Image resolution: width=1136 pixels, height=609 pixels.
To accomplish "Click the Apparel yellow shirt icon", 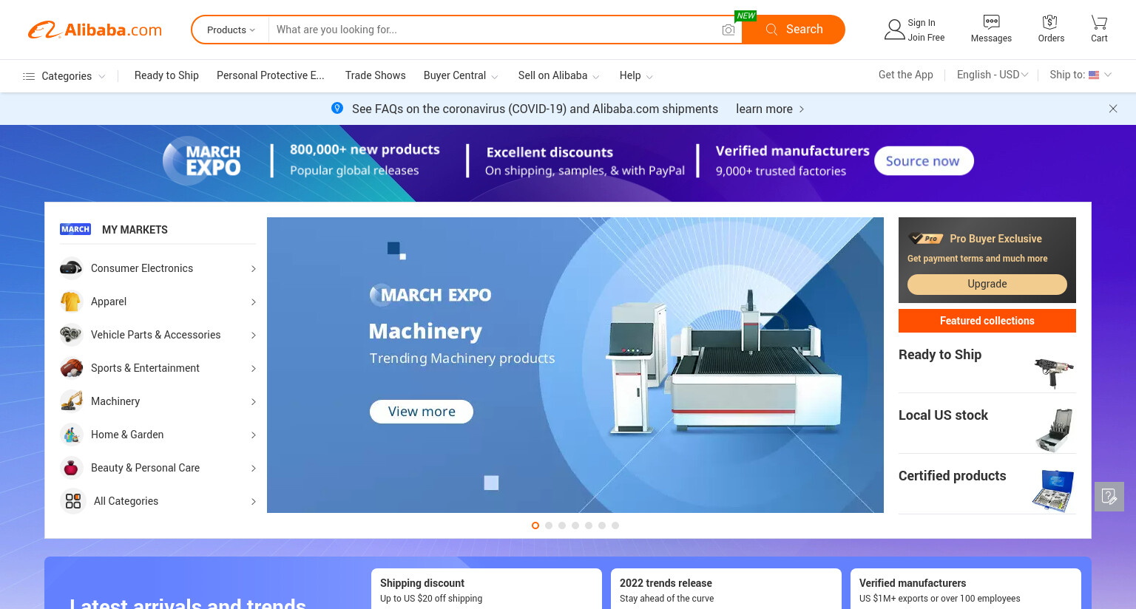I will [72, 302].
